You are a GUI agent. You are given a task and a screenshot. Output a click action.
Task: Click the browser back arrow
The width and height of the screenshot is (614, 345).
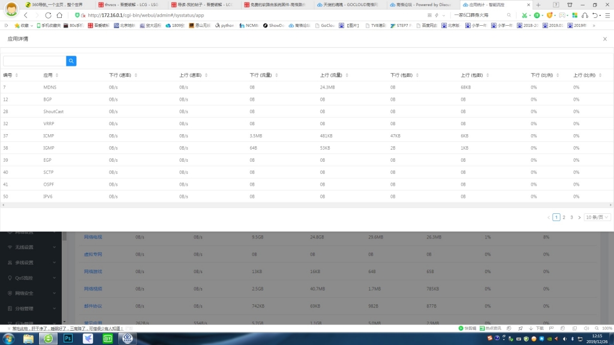tap(26, 15)
